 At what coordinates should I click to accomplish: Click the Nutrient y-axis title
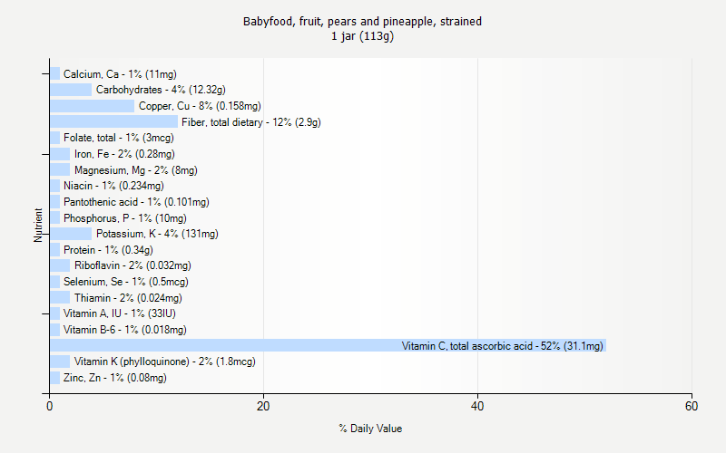pos(39,225)
